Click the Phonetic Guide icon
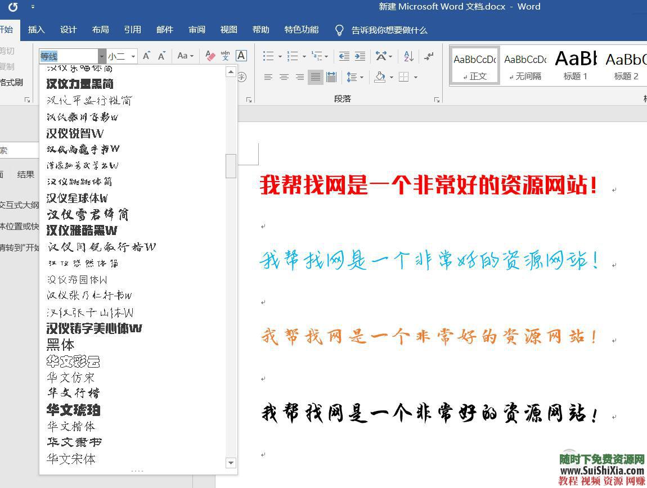The image size is (647, 488). pos(226,56)
